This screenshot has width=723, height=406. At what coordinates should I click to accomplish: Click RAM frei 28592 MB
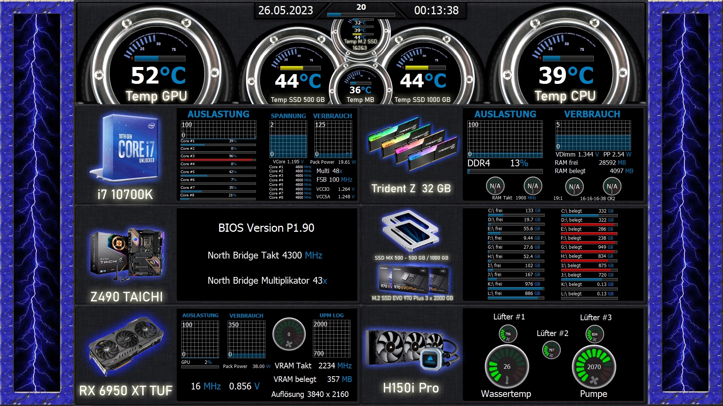point(590,163)
